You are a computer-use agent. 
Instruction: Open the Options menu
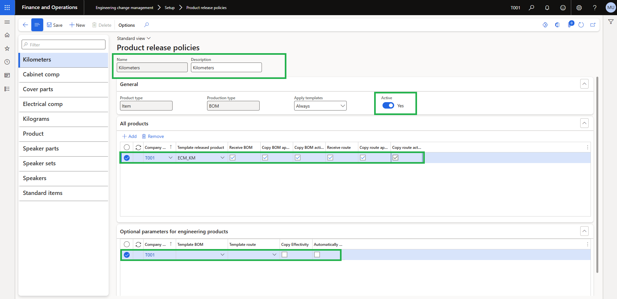tap(126, 25)
